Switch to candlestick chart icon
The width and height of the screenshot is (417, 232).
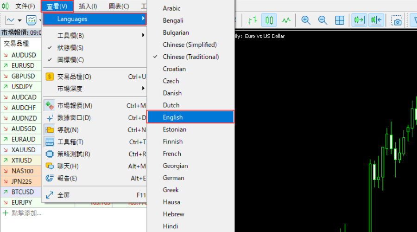point(269,20)
